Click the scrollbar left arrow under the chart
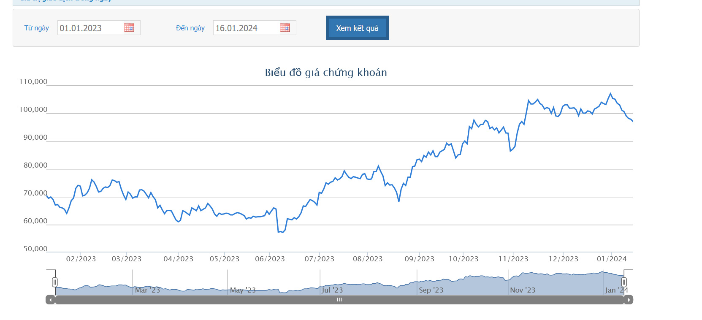 [x=50, y=300]
